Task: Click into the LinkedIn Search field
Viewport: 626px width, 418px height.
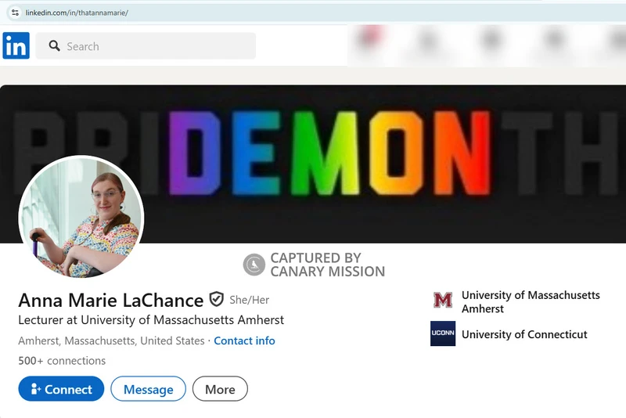Action: tap(146, 46)
